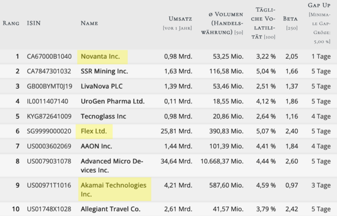Click the SSR Mining Inc. name
This screenshot has height=216, width=337.
(x=104, y=71)
